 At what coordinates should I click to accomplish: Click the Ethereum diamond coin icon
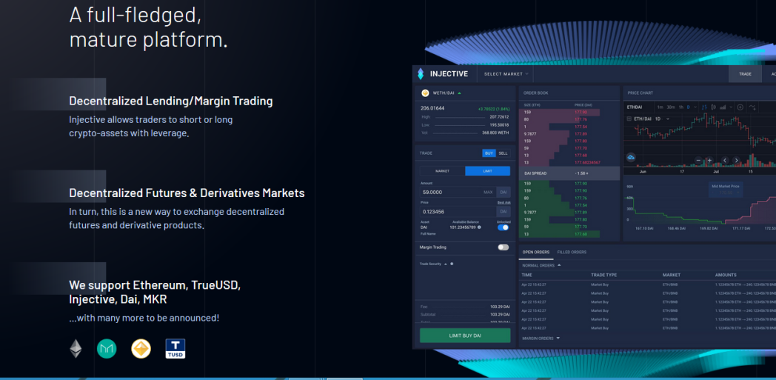[76, 348]
